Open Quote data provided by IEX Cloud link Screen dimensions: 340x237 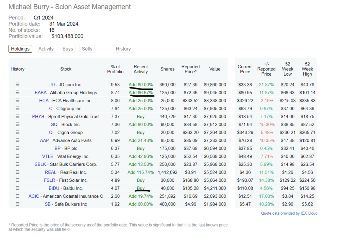pyautogui.click(x=289, y=213)
